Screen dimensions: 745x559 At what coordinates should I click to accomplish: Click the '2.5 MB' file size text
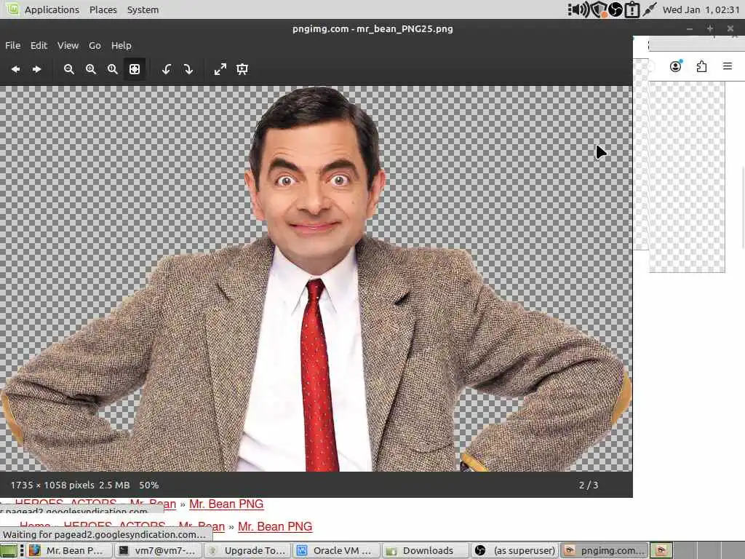point(114,485)
